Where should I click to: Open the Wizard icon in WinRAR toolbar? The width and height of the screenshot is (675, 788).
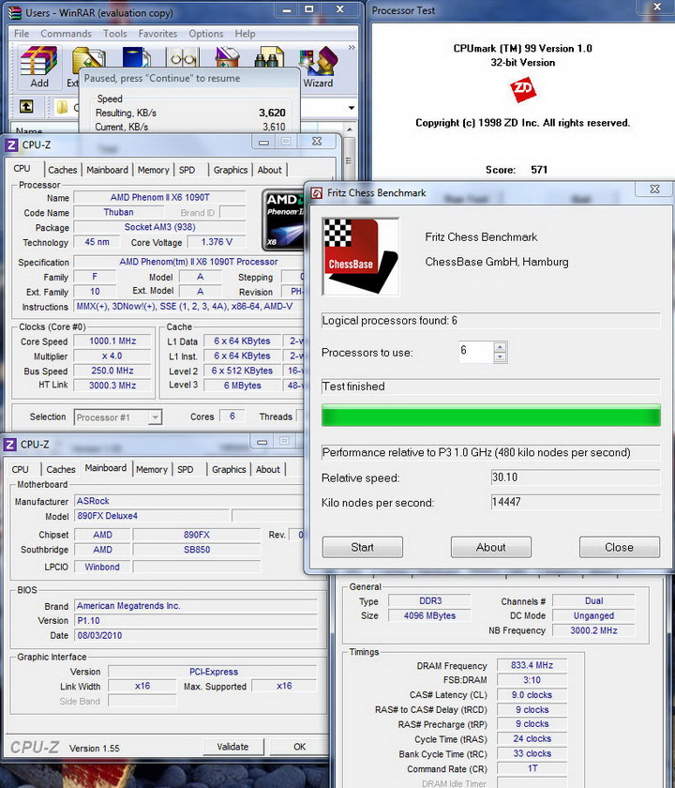318,68
